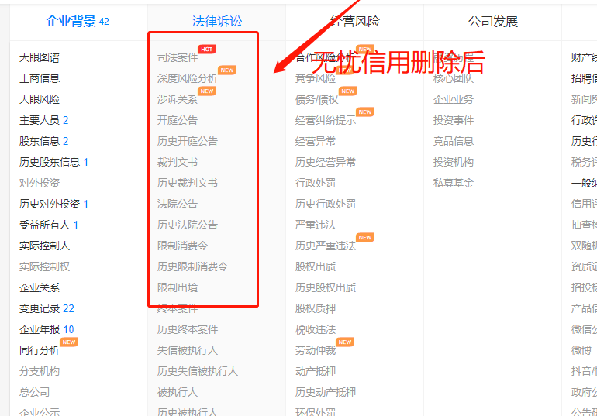Viewport: 597px width, 416px height.
Task: Select 竞争风险 item
Action: pos(316,79)
